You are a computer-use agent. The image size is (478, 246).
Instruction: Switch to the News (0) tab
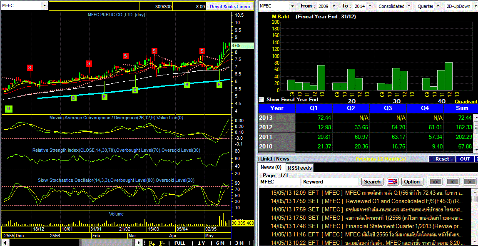[x=271, y=167]
